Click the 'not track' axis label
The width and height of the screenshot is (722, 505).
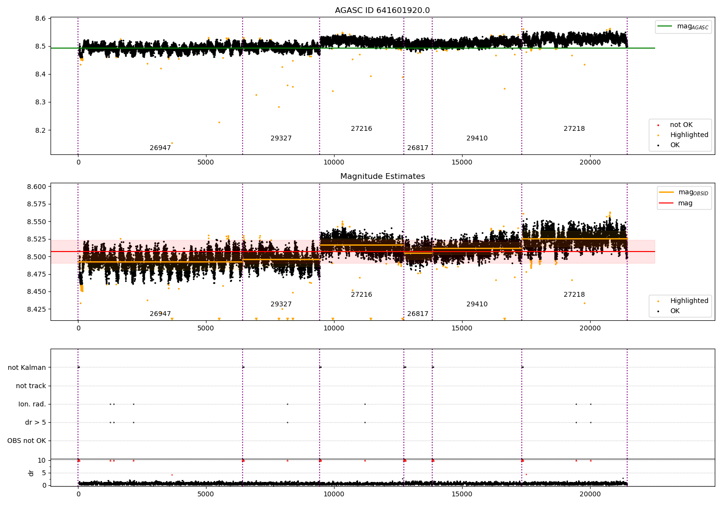[31, 386]
